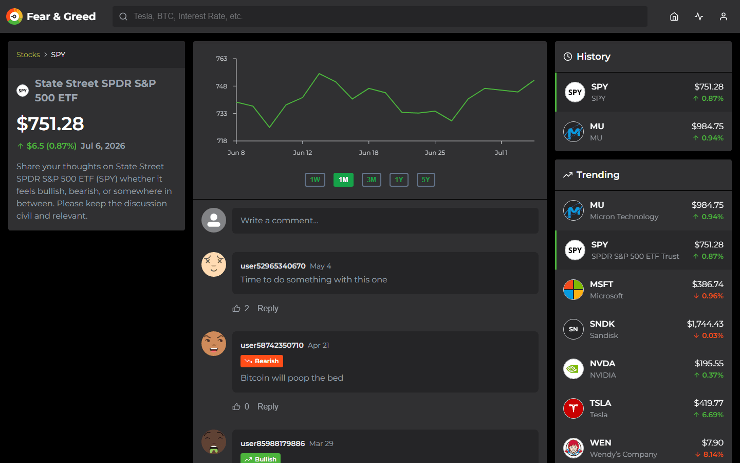Click the blank profile avatar by comment box
The image size is (740, 463).
click(x=214, y=220)
